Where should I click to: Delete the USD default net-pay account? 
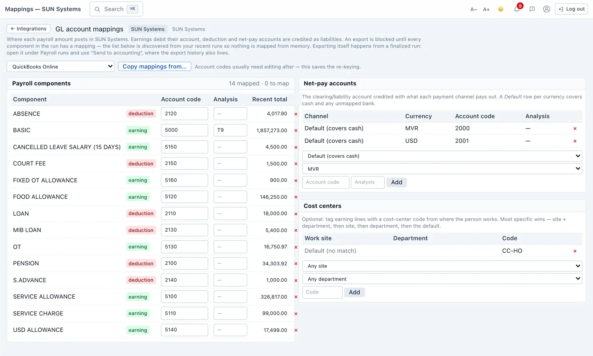click(x=575, y=141)
